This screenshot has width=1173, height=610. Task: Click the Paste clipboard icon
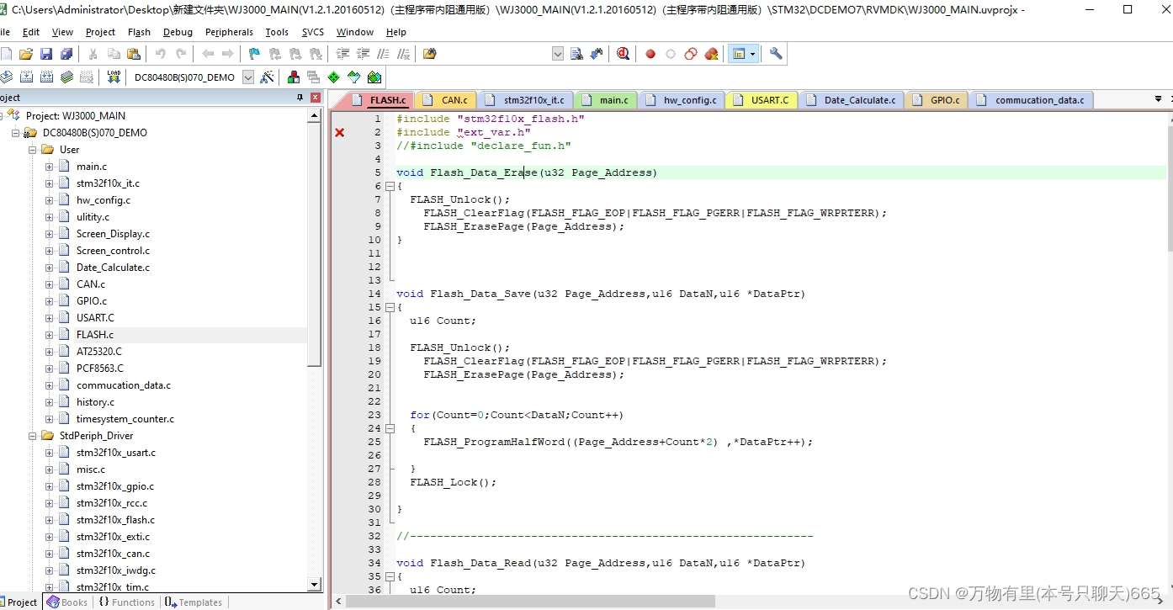(133, 54)
